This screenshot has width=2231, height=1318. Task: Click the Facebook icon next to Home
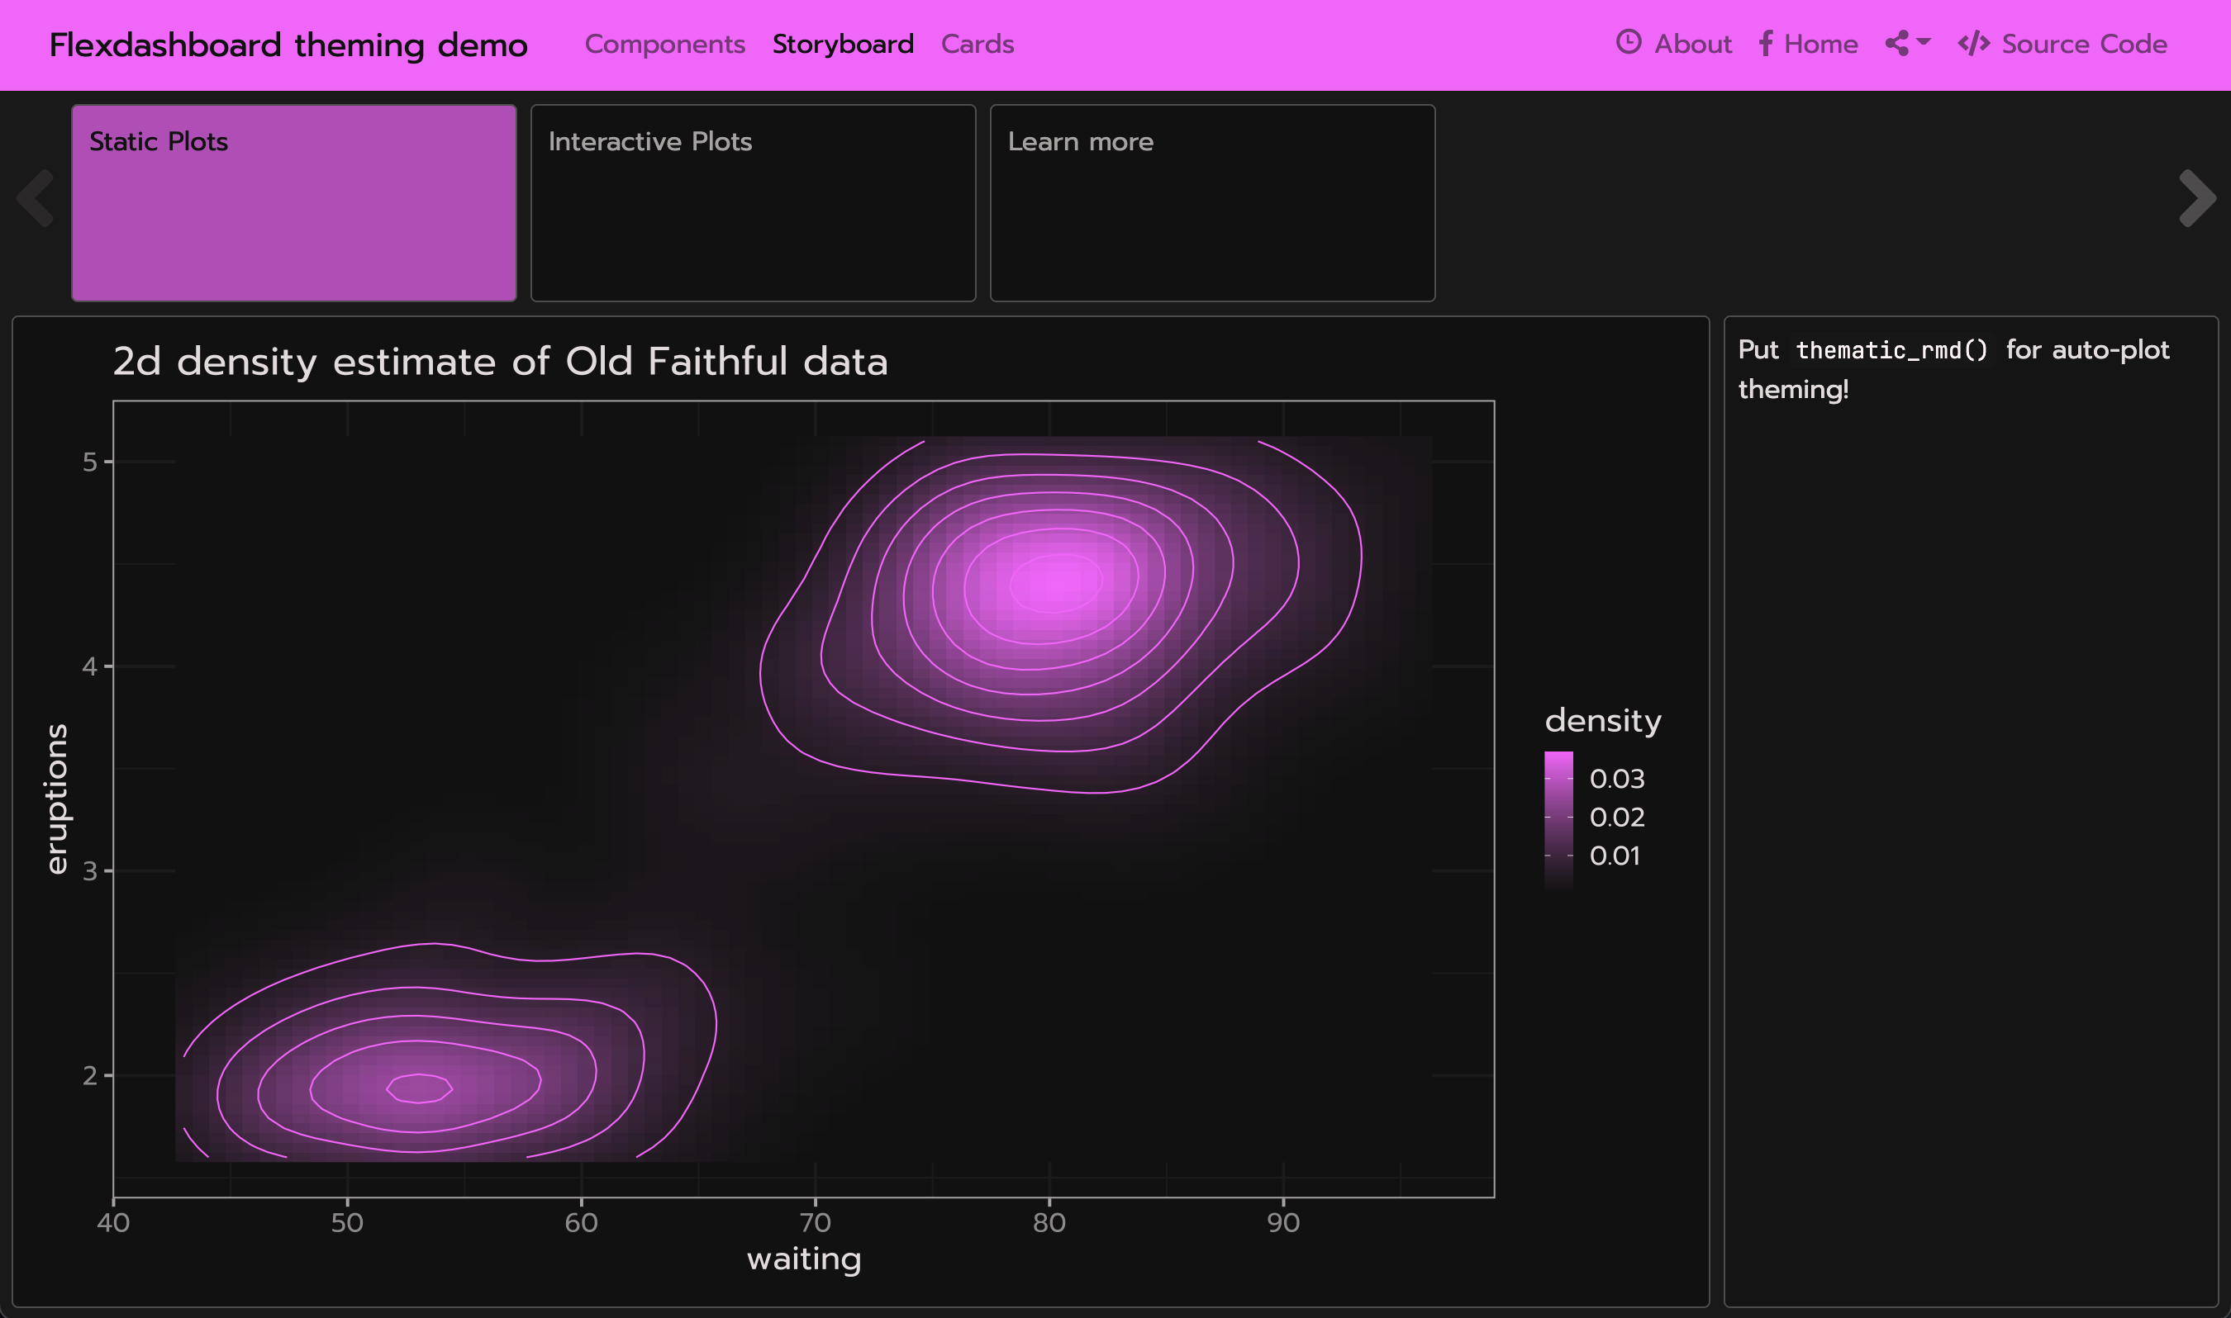click(1766, 44)
